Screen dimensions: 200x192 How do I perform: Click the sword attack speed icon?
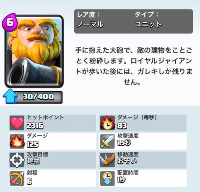tap(107, 141)
